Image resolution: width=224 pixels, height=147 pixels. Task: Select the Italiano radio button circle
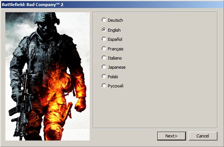coord(104,58)
